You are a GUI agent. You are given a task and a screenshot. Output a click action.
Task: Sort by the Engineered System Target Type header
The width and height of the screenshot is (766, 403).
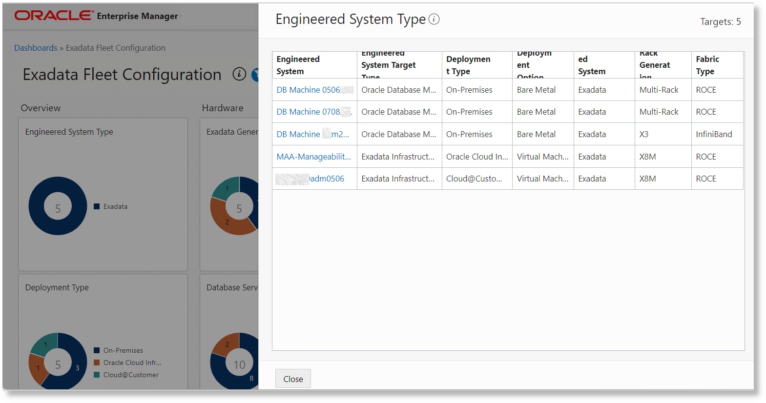pyautogui.click(x=399, y=65)
